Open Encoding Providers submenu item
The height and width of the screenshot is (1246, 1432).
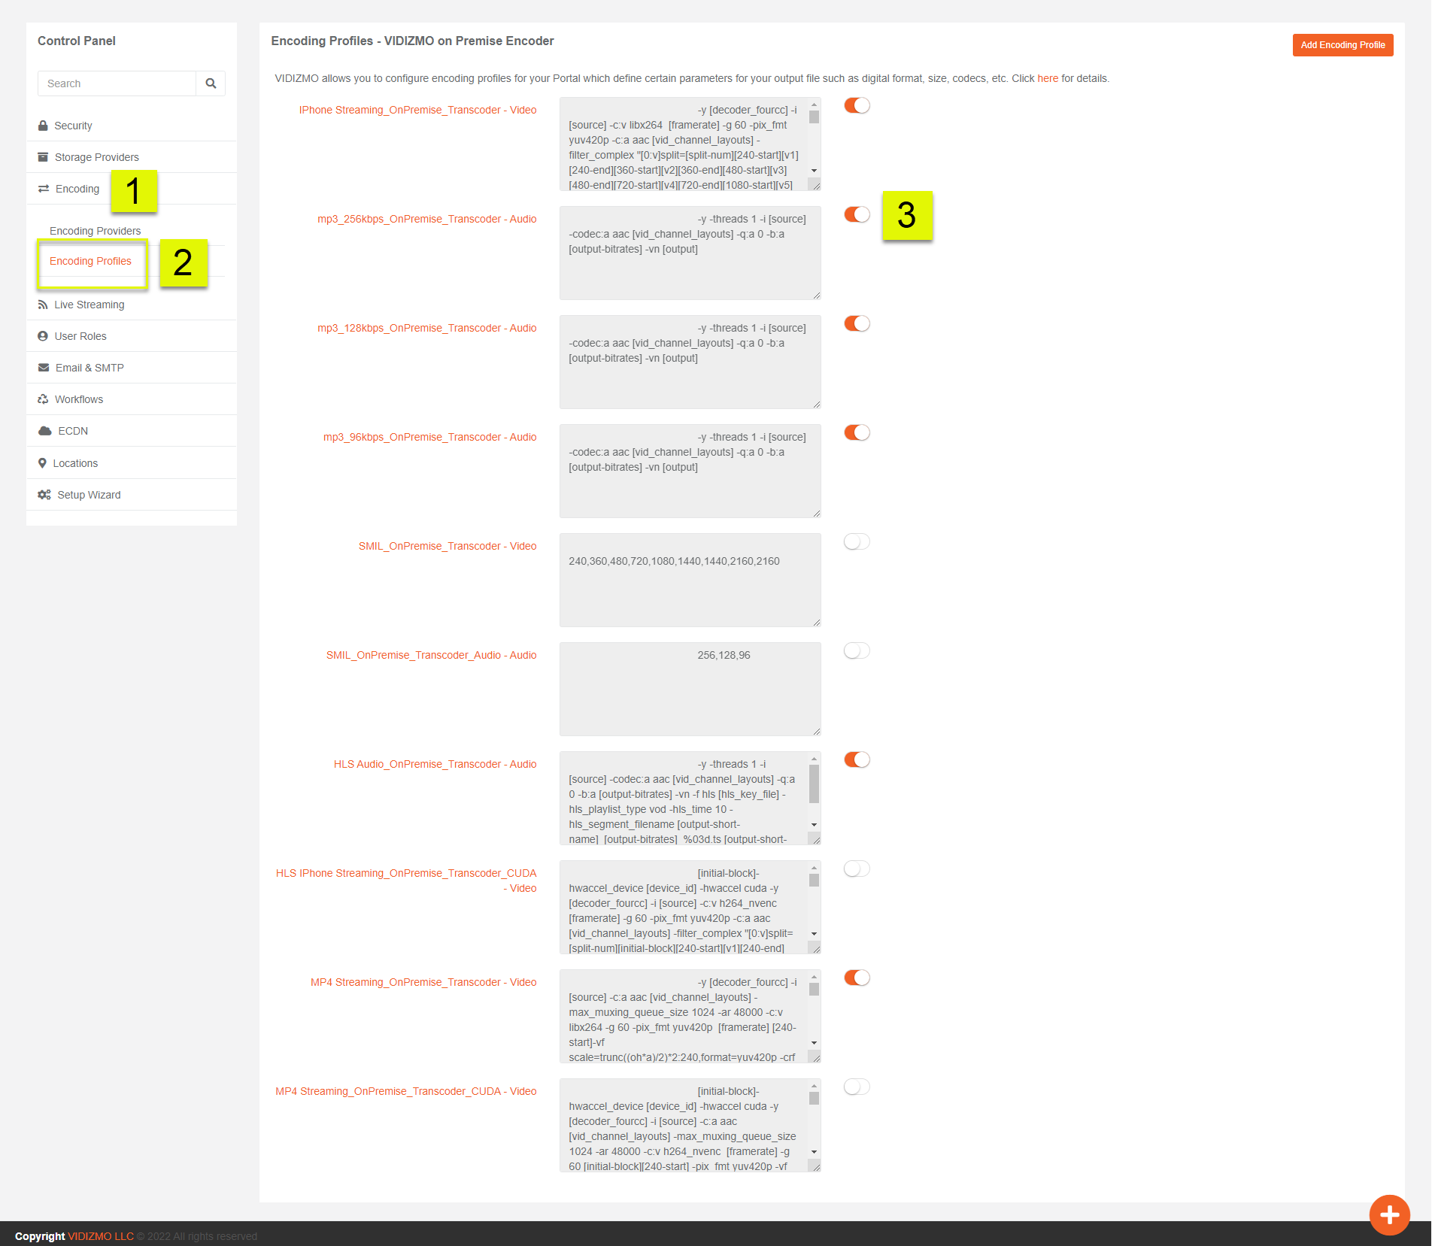tap(95, 231)
